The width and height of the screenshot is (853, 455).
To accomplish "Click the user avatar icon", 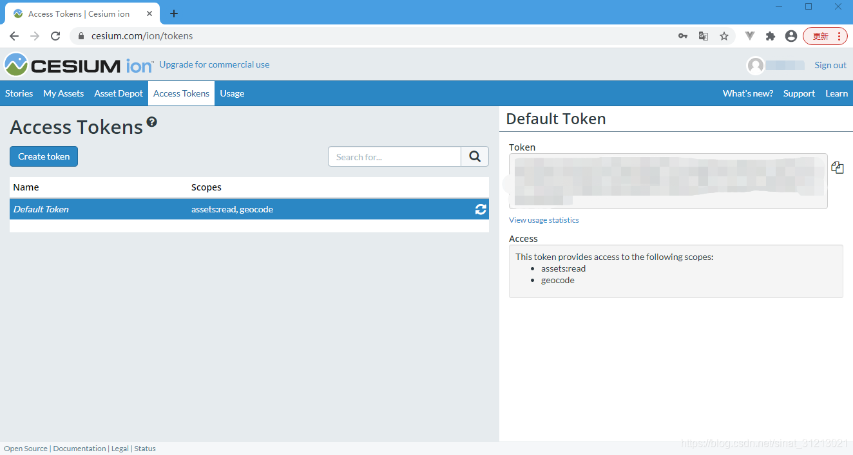I will (x=755, y=65).
